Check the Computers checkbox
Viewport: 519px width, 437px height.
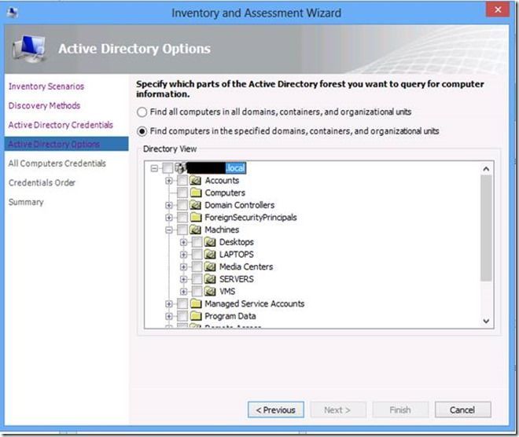point(182,193)
